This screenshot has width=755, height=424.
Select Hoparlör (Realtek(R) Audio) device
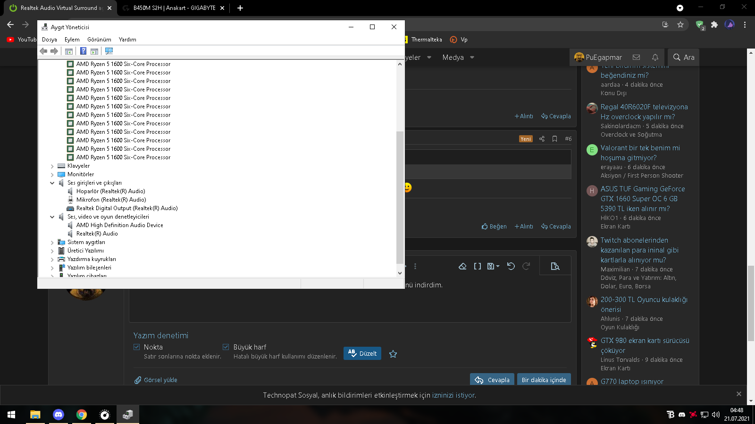(110, 191)
